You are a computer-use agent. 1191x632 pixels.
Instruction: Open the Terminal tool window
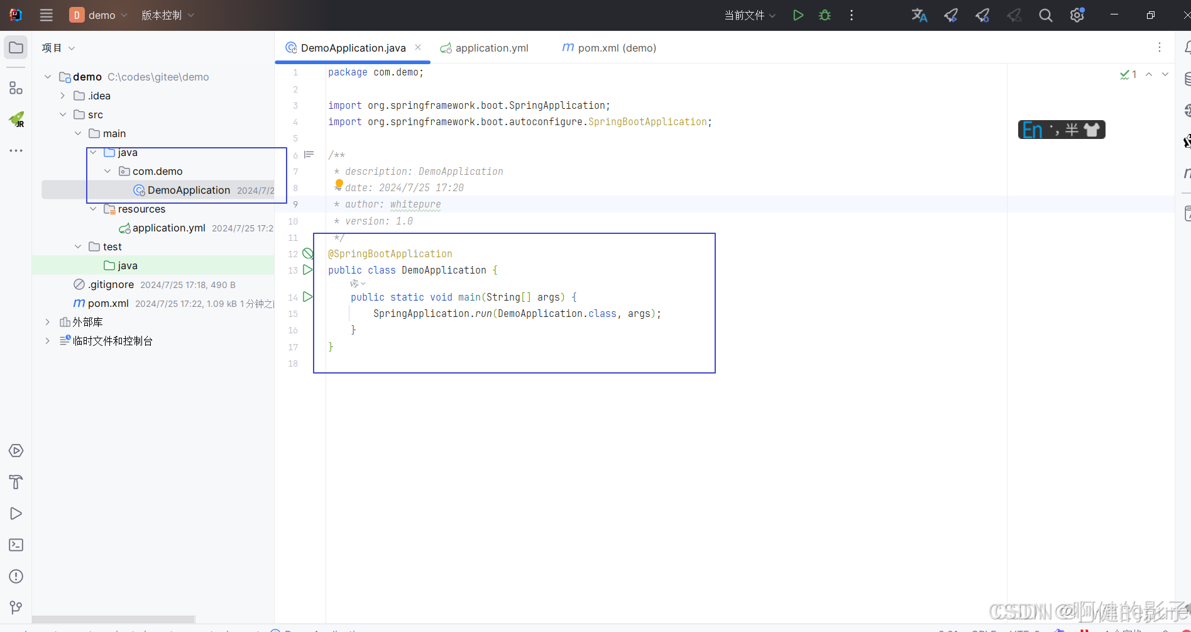16,545
